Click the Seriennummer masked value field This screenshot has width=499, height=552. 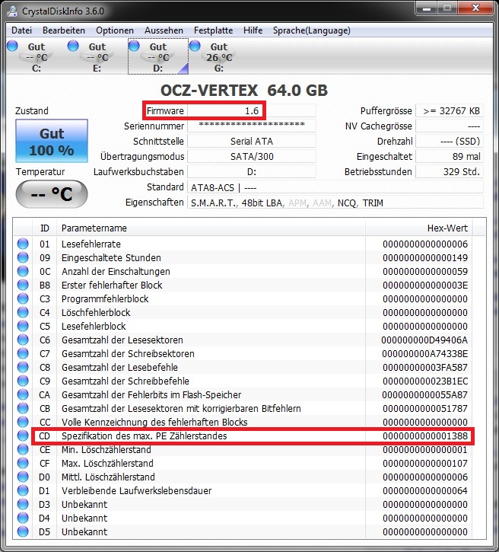[252, 126]
